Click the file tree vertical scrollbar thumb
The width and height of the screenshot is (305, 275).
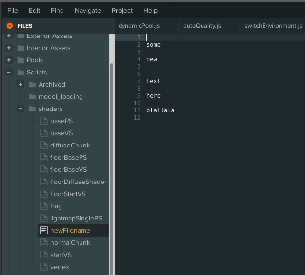[112, 169]
